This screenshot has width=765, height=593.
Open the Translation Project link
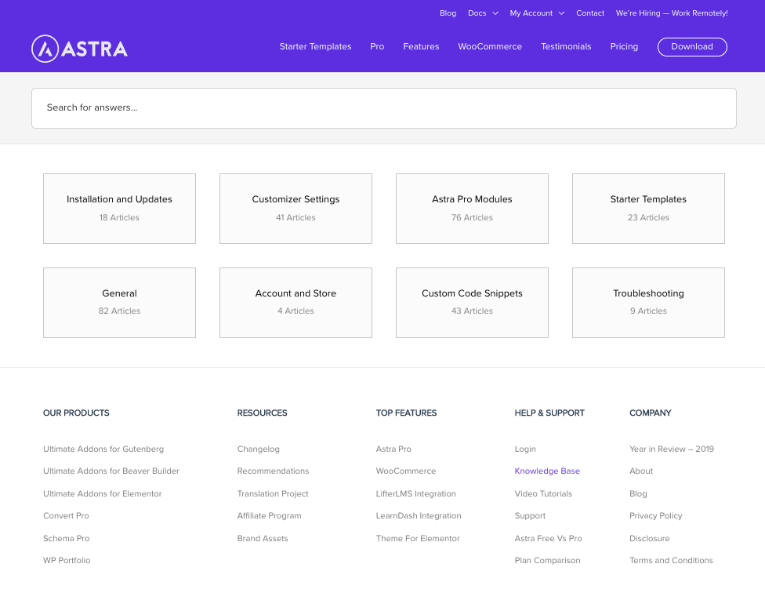[273, 494]
